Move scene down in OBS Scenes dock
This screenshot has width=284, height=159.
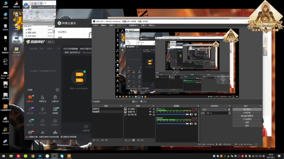(106, 140)
